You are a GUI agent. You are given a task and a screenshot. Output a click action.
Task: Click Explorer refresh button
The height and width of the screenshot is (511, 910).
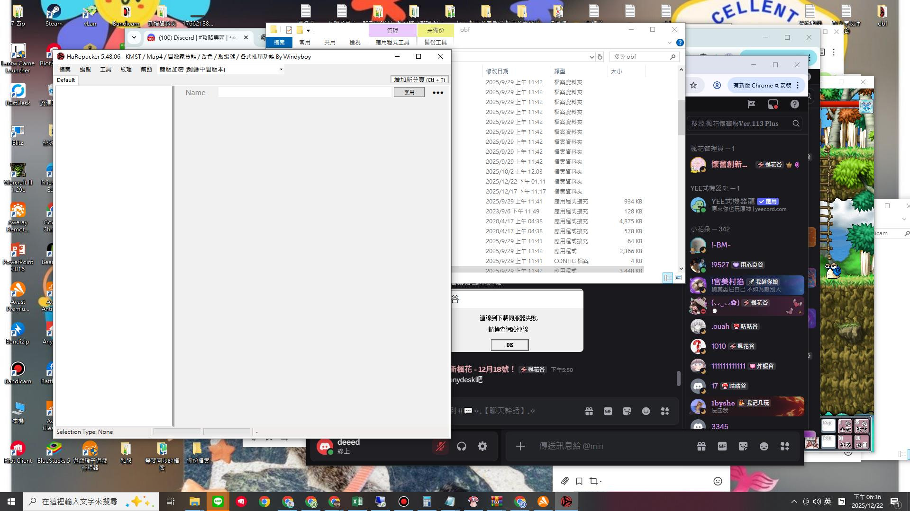[x=600, y=57]
